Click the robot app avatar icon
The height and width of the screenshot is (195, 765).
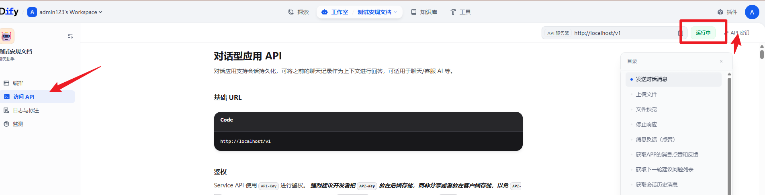(x=7, y=36)
